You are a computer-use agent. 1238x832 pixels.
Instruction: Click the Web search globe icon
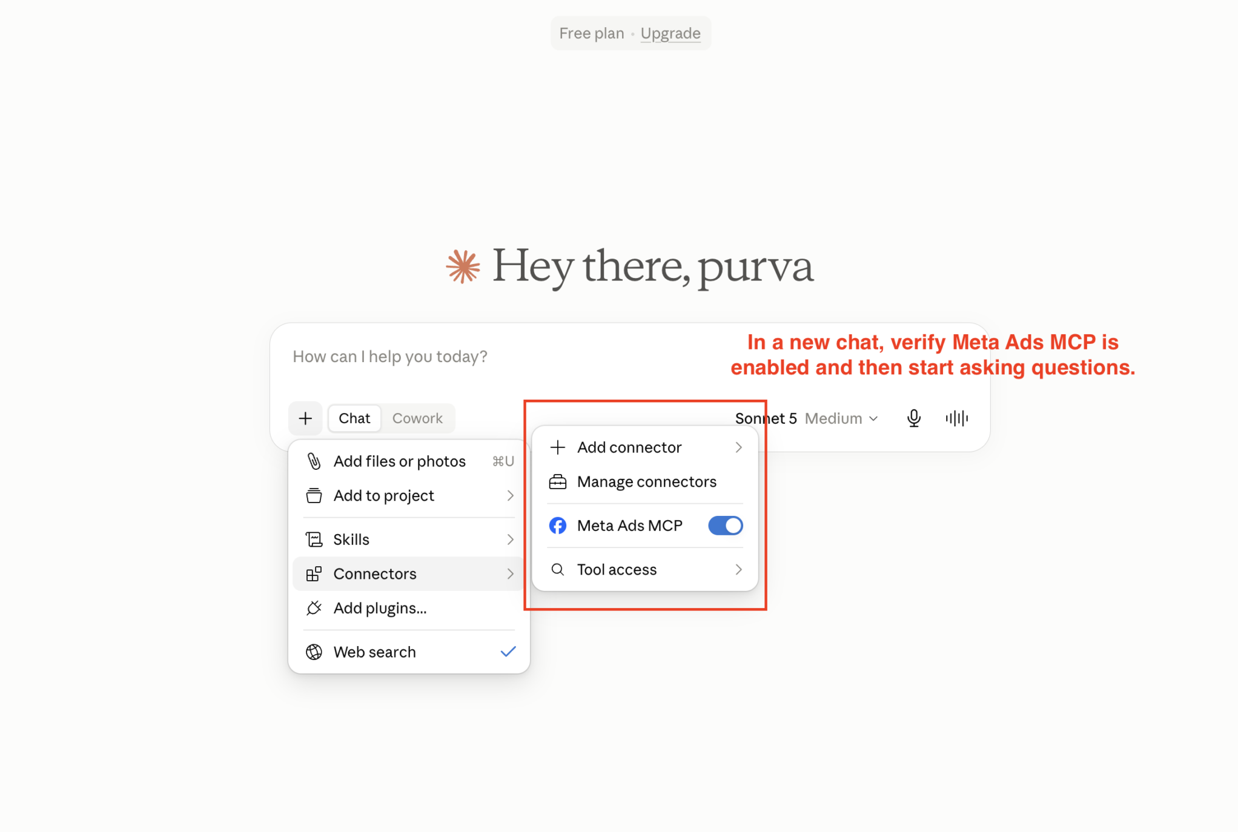314,652
